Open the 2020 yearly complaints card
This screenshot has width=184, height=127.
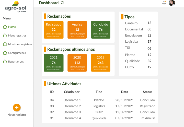pos(77,63)
